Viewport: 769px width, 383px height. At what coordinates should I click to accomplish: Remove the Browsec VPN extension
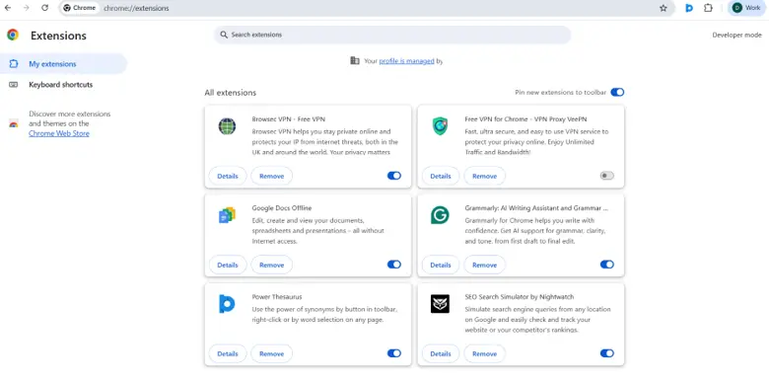click(x=272, y=176)
